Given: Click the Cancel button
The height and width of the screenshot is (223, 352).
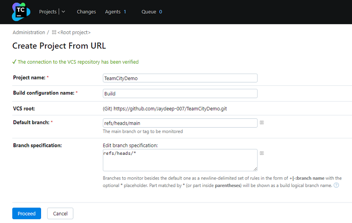Looking at the screenshot, I should click(60, 213).
